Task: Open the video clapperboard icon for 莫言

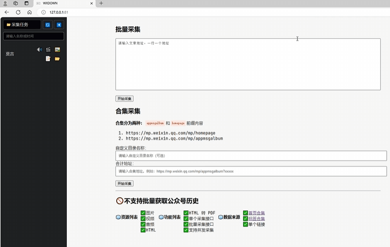Action: [48, 49]
